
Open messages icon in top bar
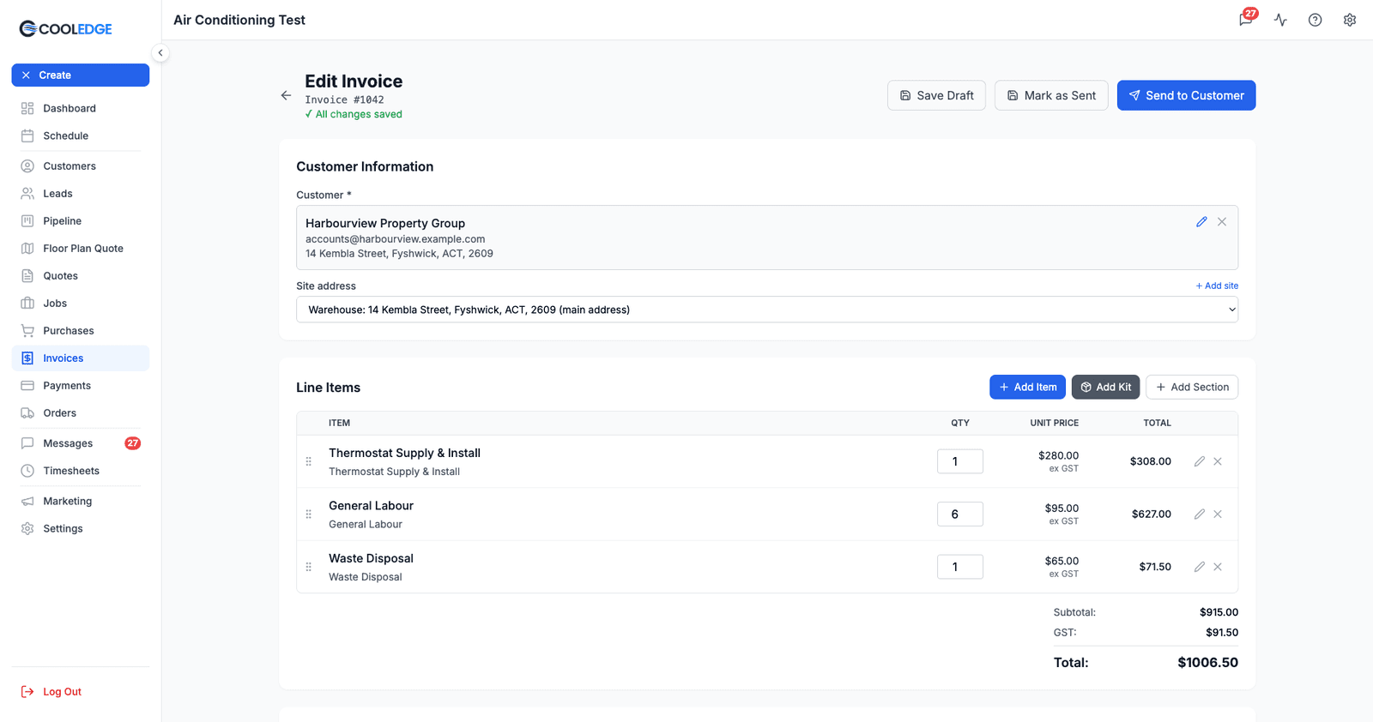[1246, 20]
